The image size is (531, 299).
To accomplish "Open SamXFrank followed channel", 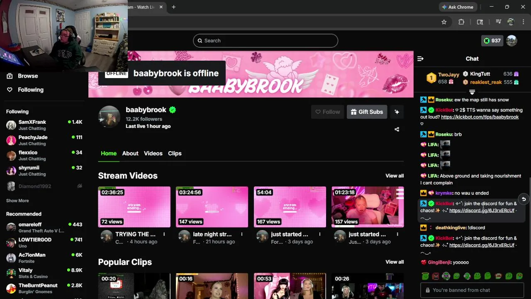I will pyautogui.click(x=44, y=125).
